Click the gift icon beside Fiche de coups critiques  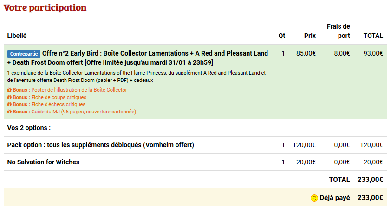(x=9, y=98)
